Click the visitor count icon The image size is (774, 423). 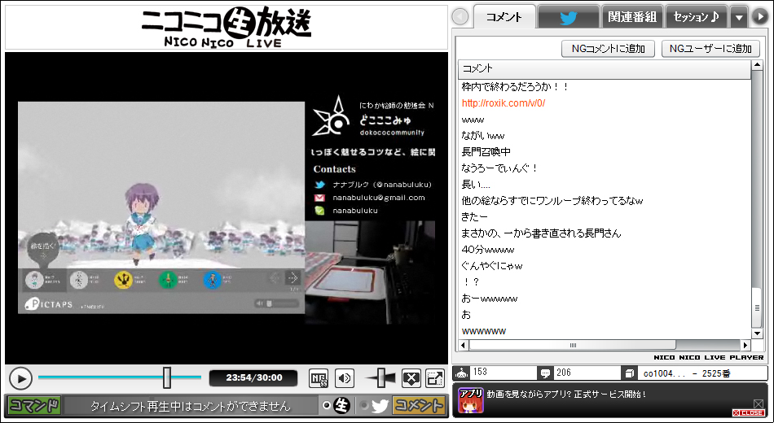(462, 373)
